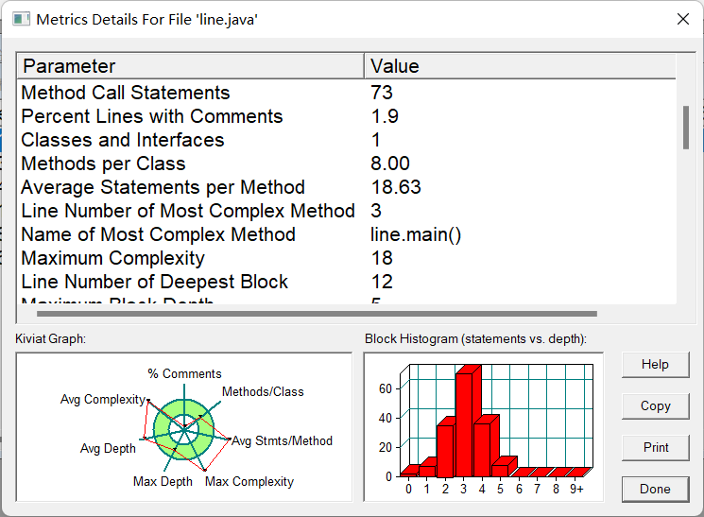Select the 'Maximum Complexity' row
Image resolution: width=704 pixels, height=517 pixels.
click(x=347, y=258)
